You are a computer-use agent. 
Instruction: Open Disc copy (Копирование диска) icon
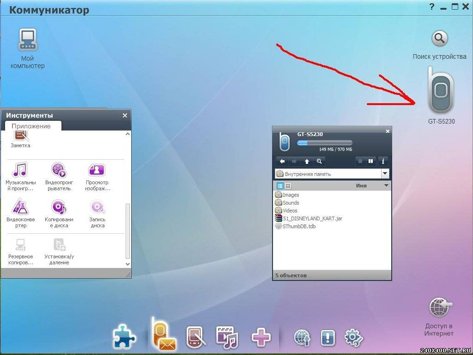click(59, 207)
